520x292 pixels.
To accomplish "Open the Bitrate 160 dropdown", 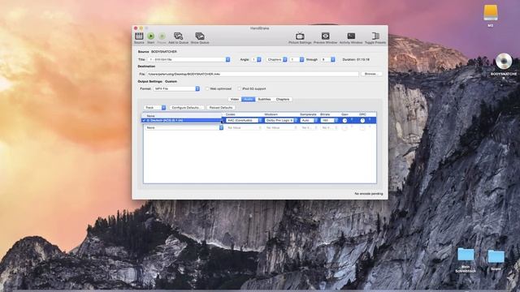I will pos(329,121).
